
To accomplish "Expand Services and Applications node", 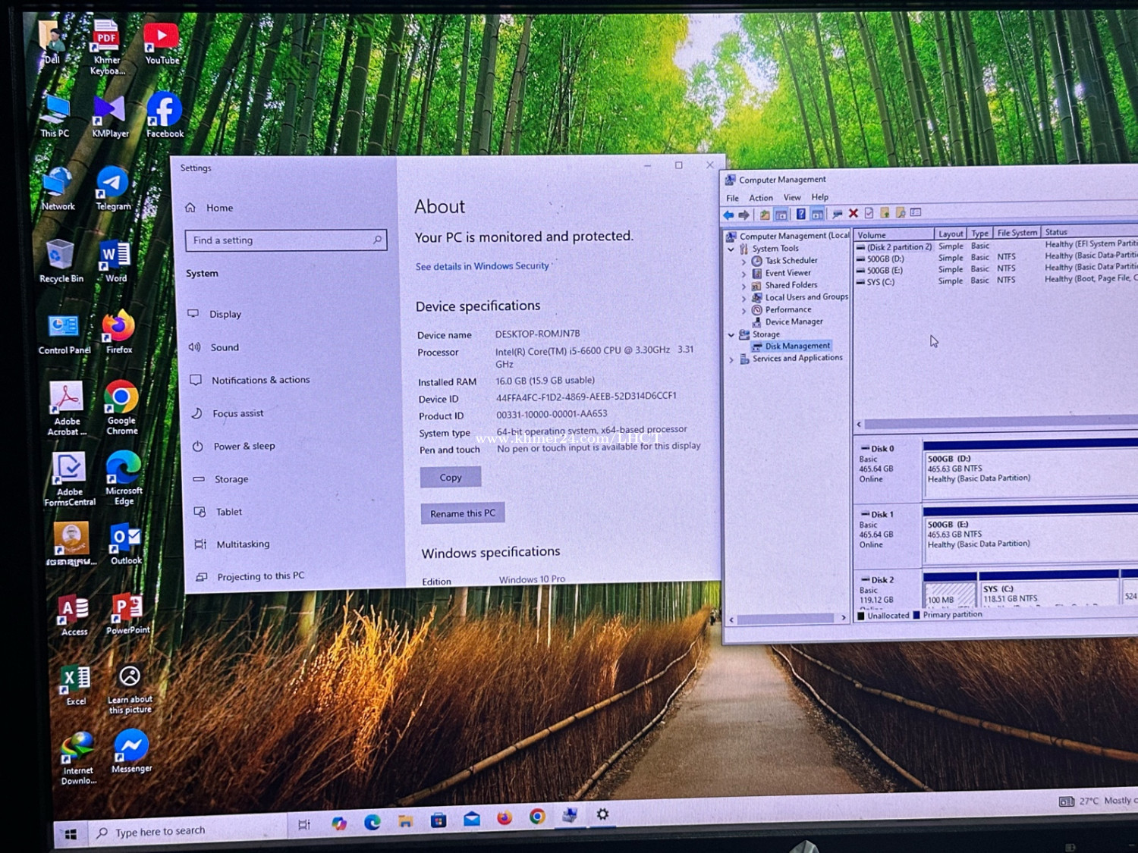I will click(731, 359).
